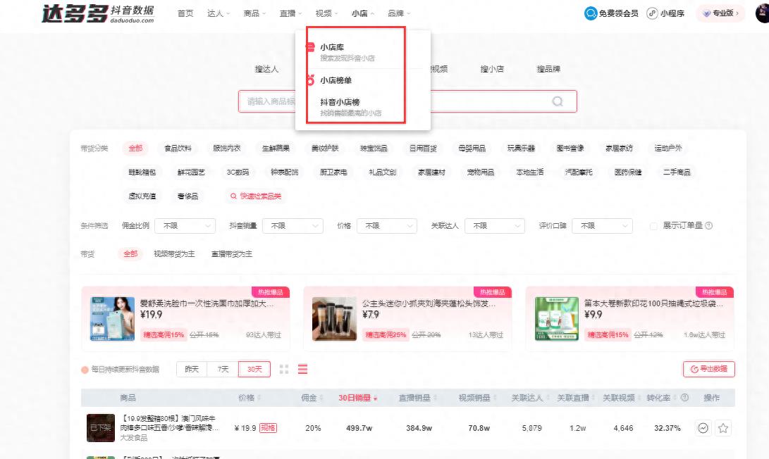Viewport: 769px width, 459px height.
Task: Switch to the 搜品牌 search tab
Action: click(548, 69)
